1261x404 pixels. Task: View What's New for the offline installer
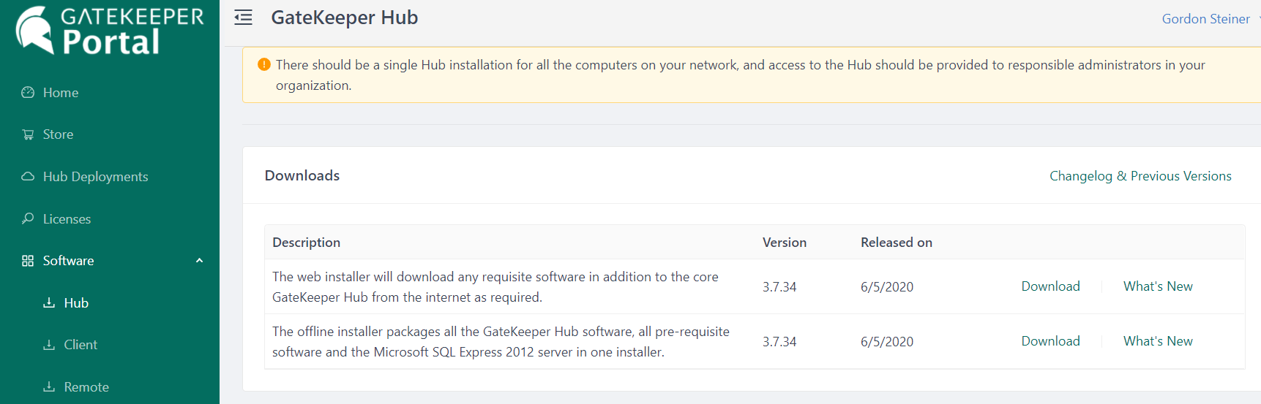1158,341
